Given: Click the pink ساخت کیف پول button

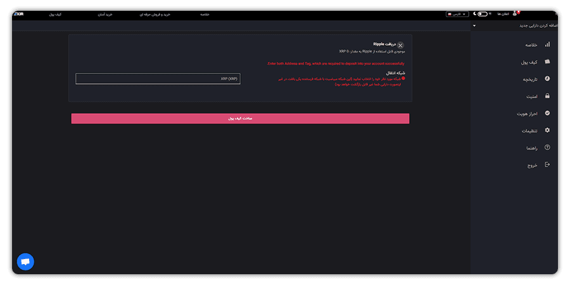Looking at the screenshot, I should pos(240,118).
